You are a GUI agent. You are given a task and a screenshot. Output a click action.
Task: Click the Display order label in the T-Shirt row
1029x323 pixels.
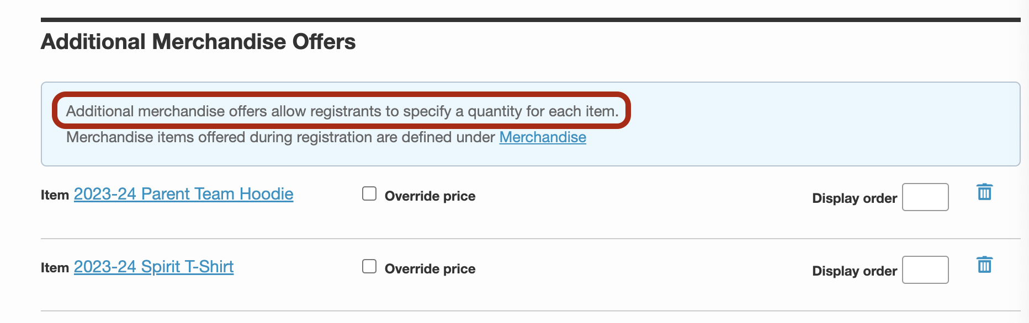click(x=855, y=271)
